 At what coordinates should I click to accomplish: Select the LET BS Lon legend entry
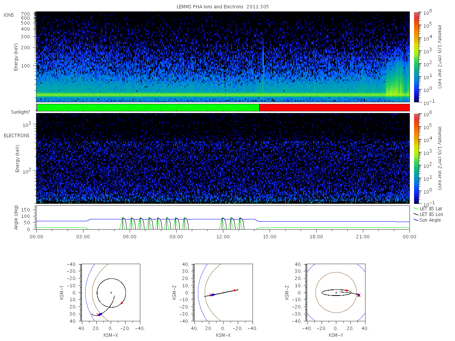pyautogui.click(x=428, y=214)
